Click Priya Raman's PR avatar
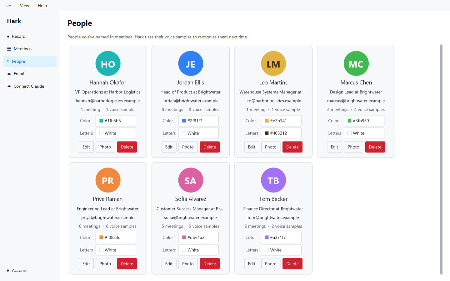This screenshot has height=281, width=450. click(x=108, y=180)
